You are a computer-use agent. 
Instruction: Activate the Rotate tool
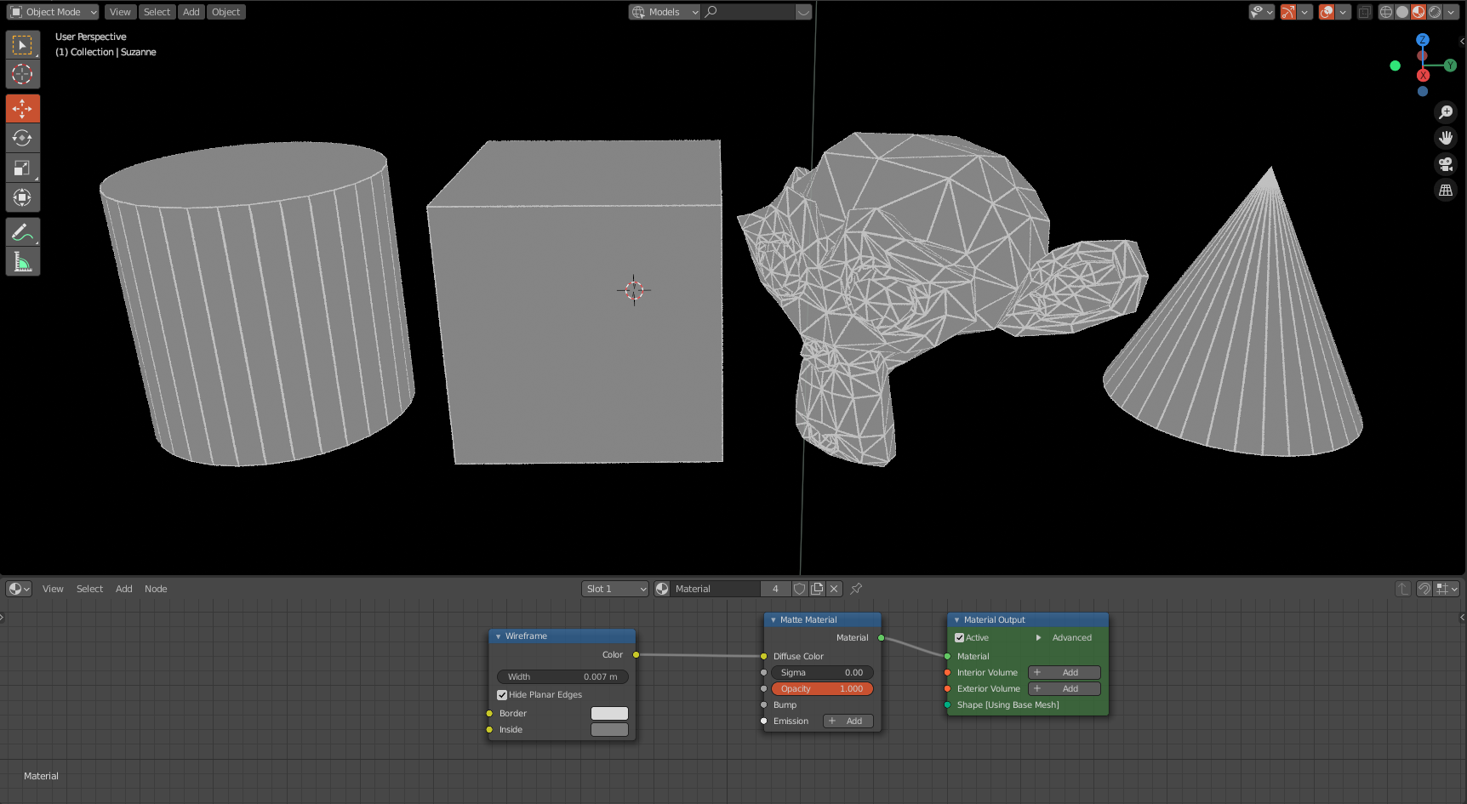22,138
